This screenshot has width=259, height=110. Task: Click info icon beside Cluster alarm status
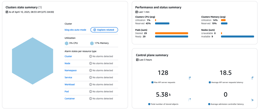[90, 57]
